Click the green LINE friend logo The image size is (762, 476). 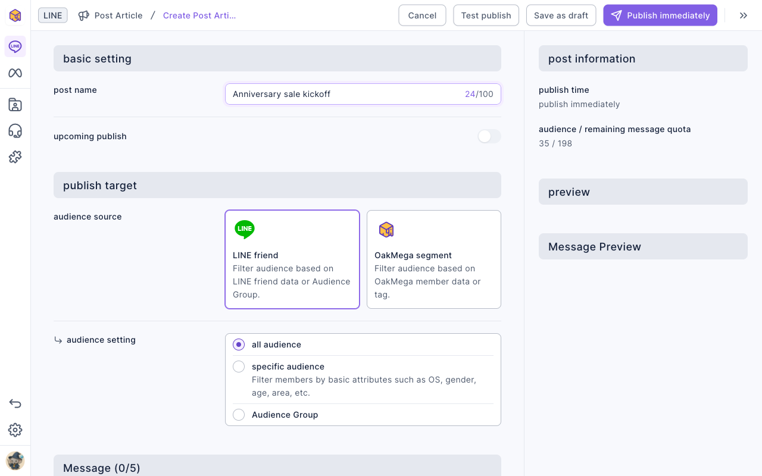point(245,229)
